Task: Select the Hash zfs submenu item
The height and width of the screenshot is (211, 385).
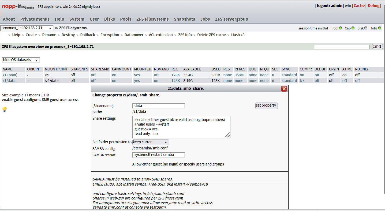Action: (238, 35)
